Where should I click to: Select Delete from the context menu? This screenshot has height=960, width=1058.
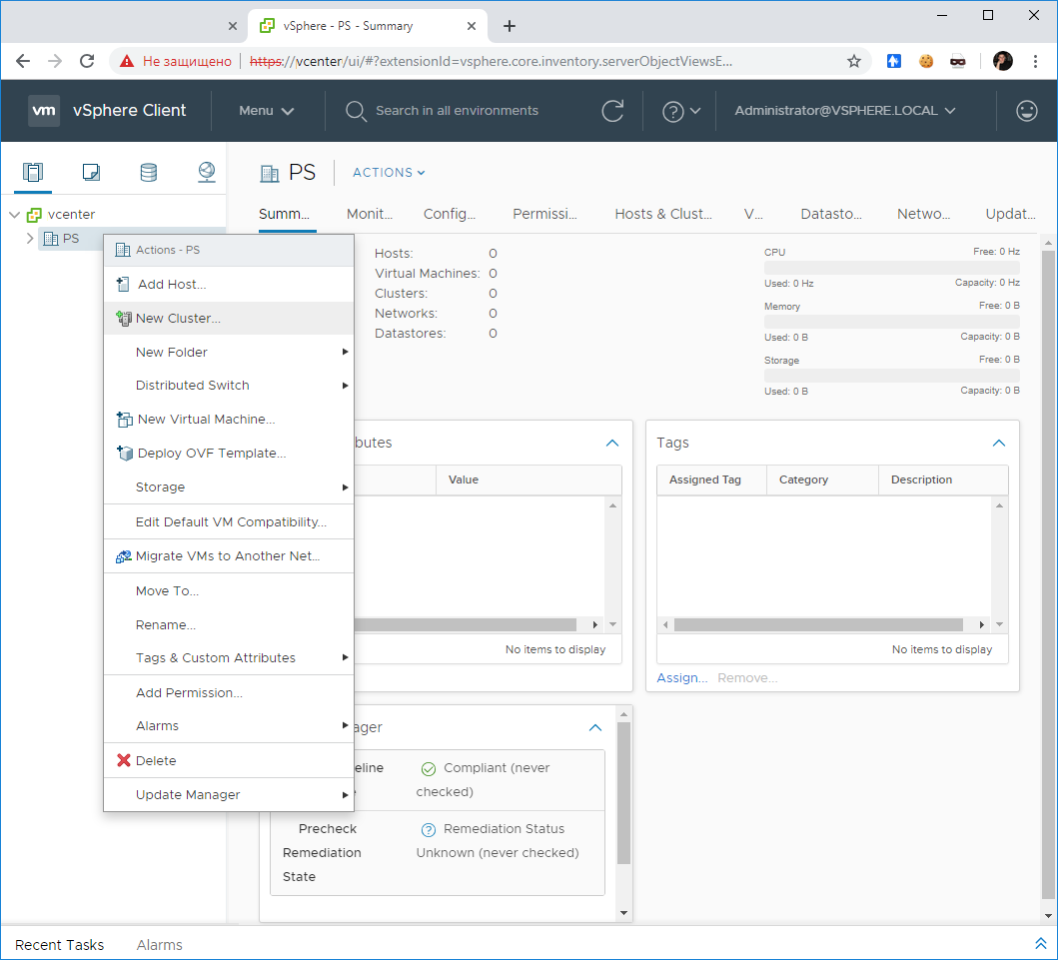229,760
